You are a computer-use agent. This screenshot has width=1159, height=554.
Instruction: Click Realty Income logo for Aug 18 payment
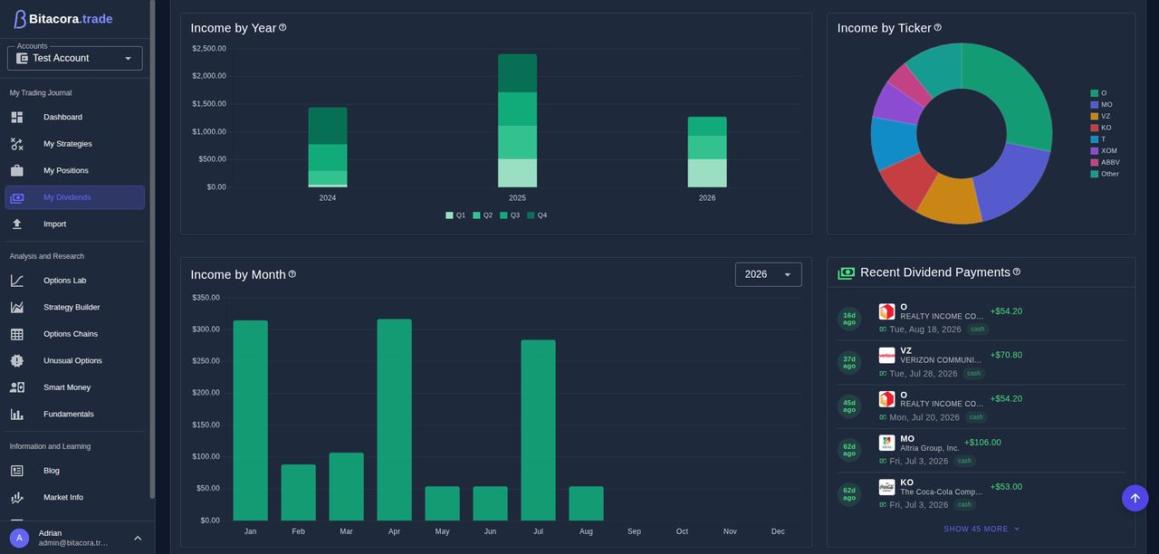pos(887,311)
